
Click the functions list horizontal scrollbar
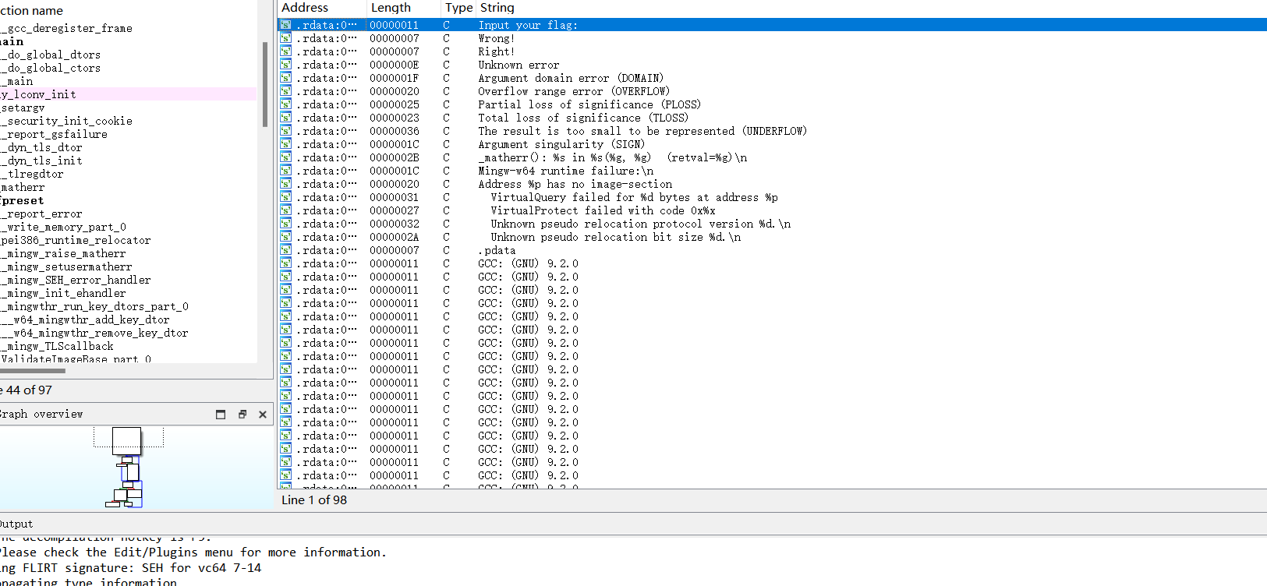click(x=33, y=371)
